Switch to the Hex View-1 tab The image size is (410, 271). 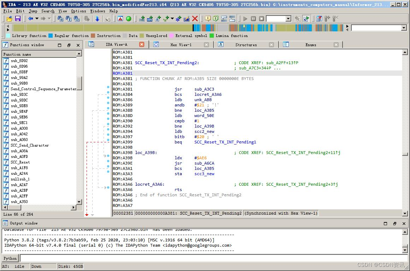181,45
